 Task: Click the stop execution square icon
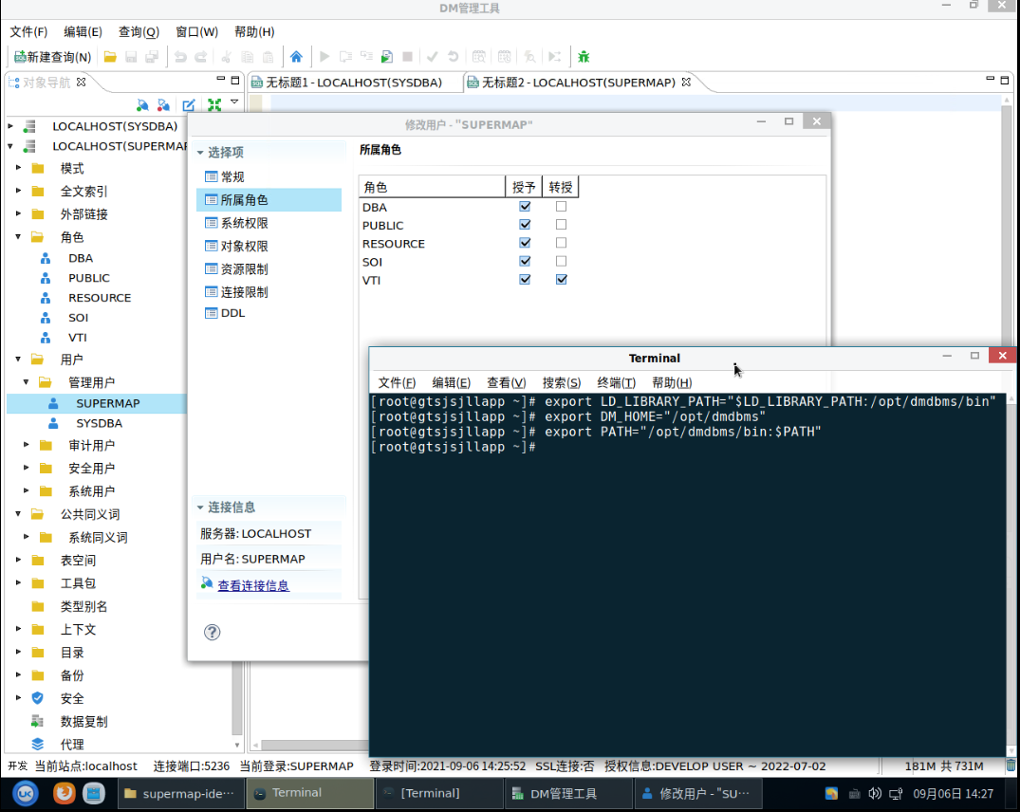pyautogui.click(x=408, y=57)
